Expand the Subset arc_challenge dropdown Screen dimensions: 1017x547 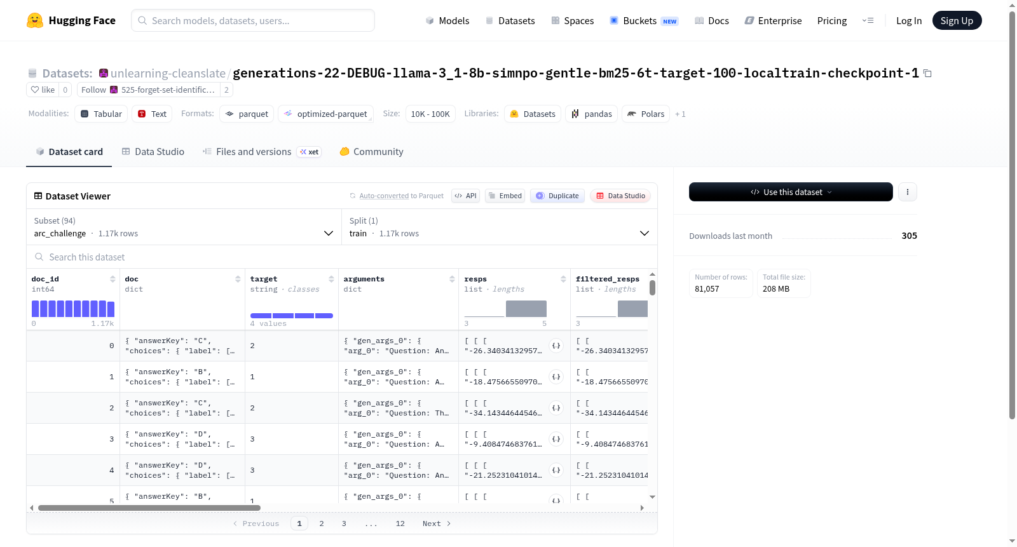tap(184, 227)
